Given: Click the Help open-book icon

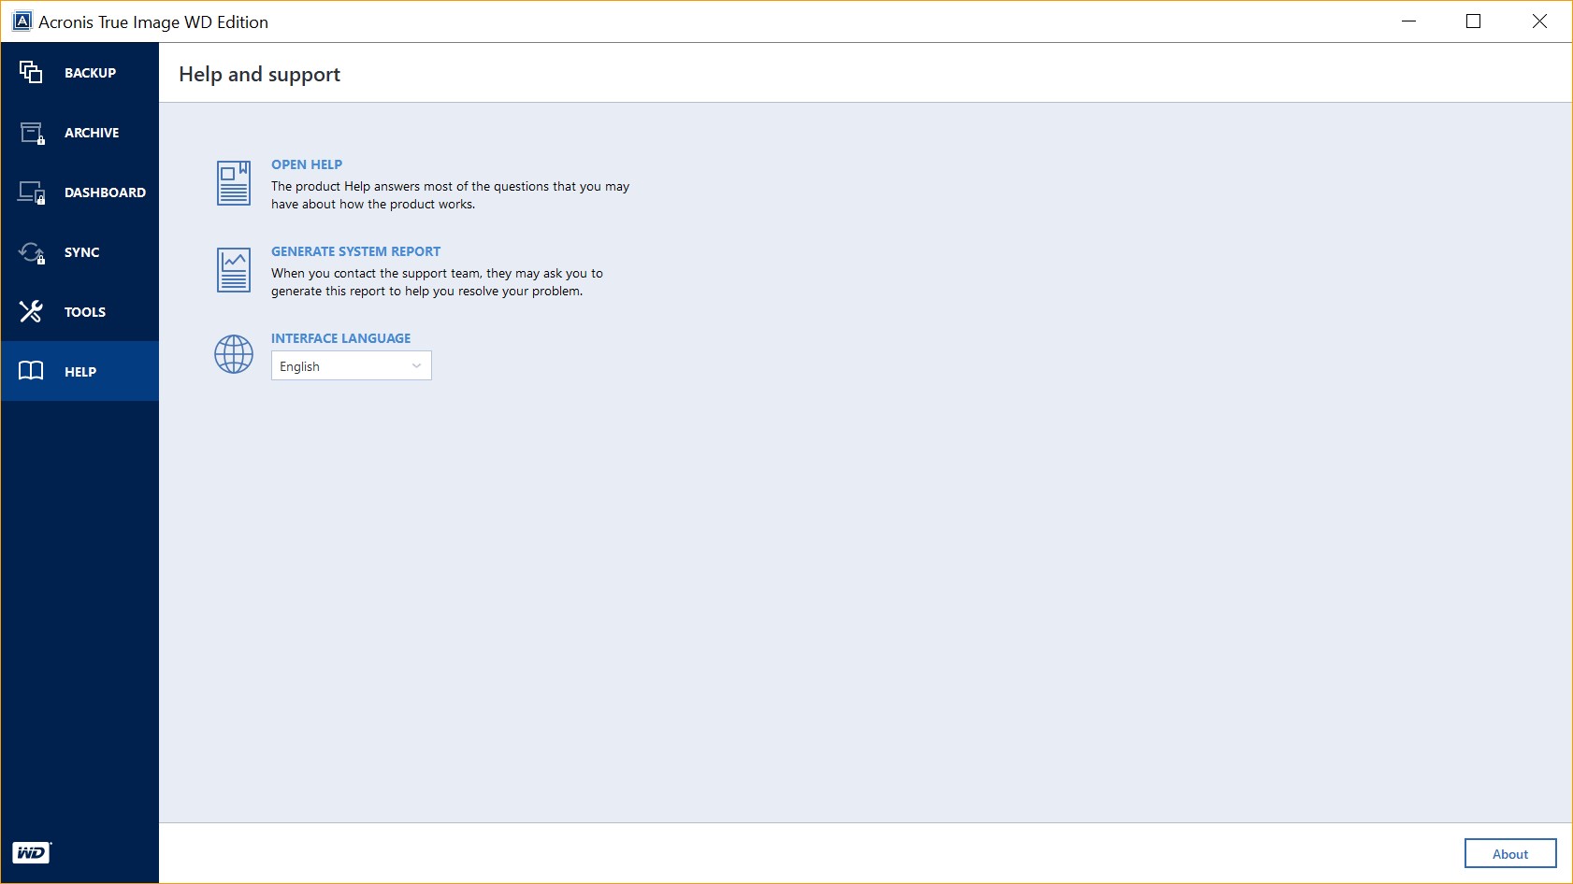Looking at the screenshot, I should [x=31, y=371].
